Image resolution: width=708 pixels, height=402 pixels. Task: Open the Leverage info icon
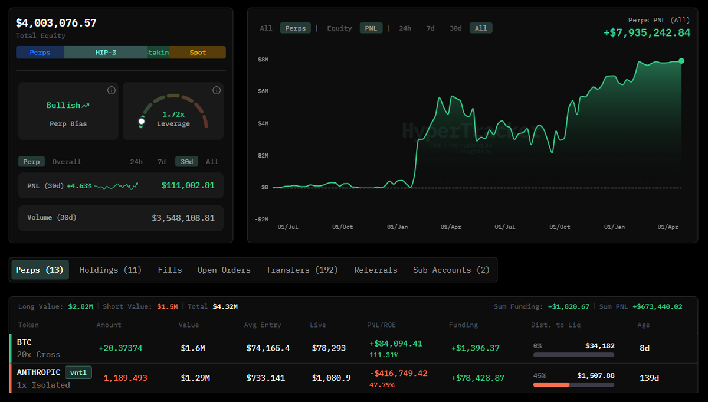pos(217,90)
